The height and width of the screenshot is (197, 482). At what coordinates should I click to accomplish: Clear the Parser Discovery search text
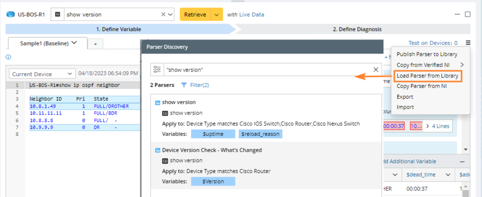click(x=376, y=69)
